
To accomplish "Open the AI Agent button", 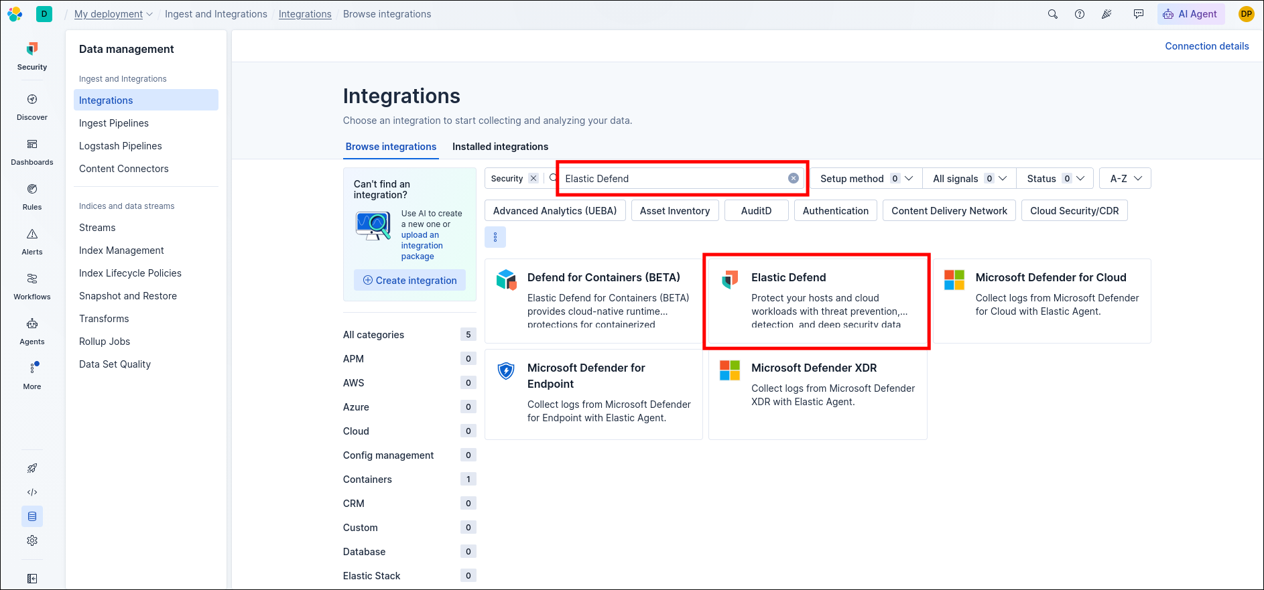I will tap(1191, 14).
